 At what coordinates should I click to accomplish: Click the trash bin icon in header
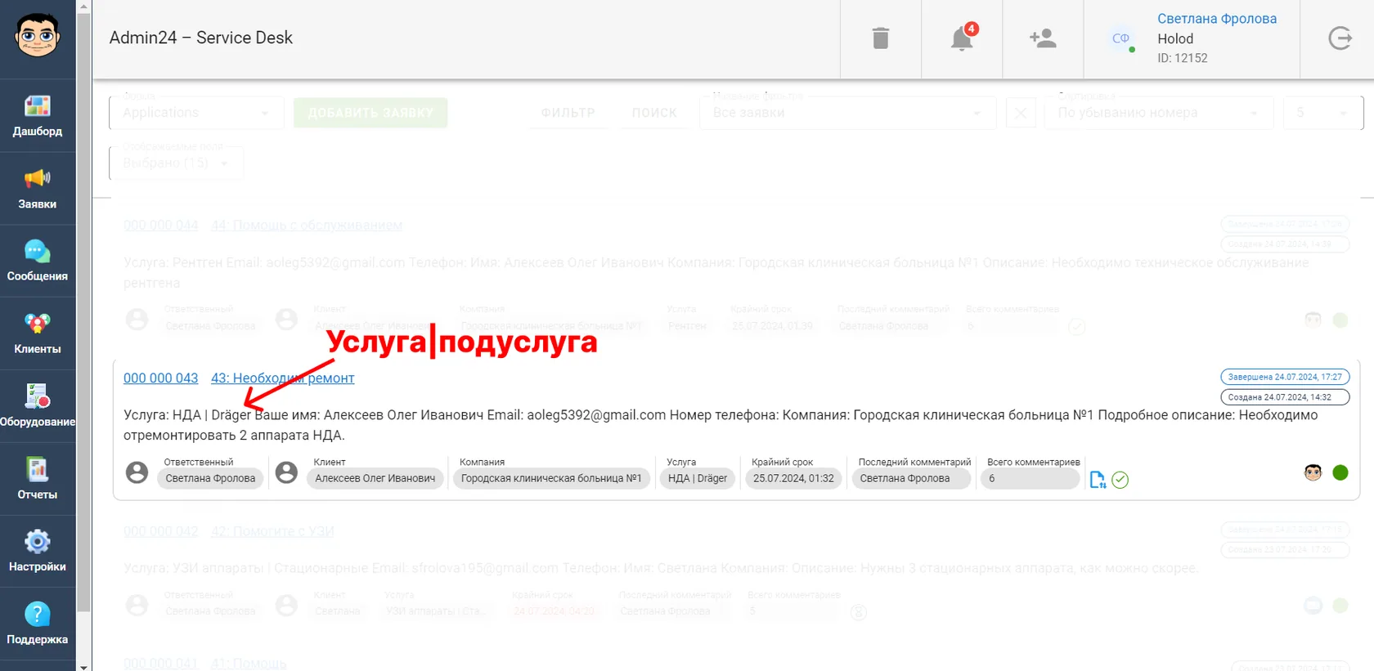click(x=881, y=38)
